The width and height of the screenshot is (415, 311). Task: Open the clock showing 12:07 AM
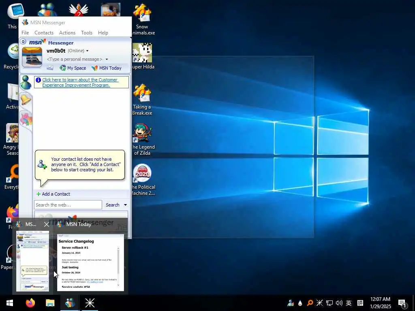click(380, 303)
